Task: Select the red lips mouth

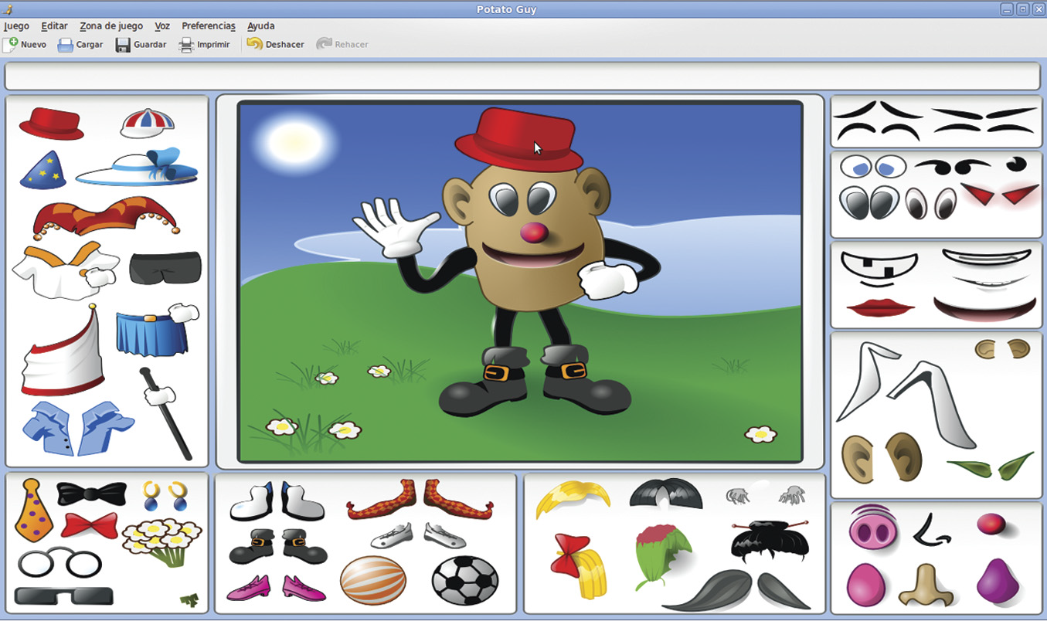Action: click(x=880, y=307)
